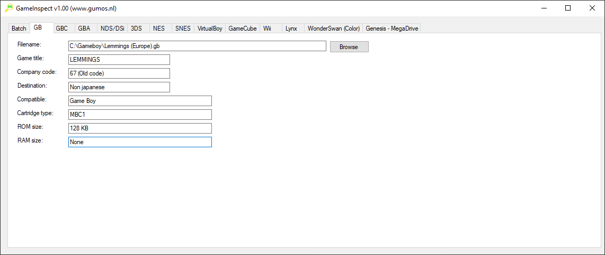Open the VirtualBoy tab
This screenshot has width=605, height=255.
210,29
